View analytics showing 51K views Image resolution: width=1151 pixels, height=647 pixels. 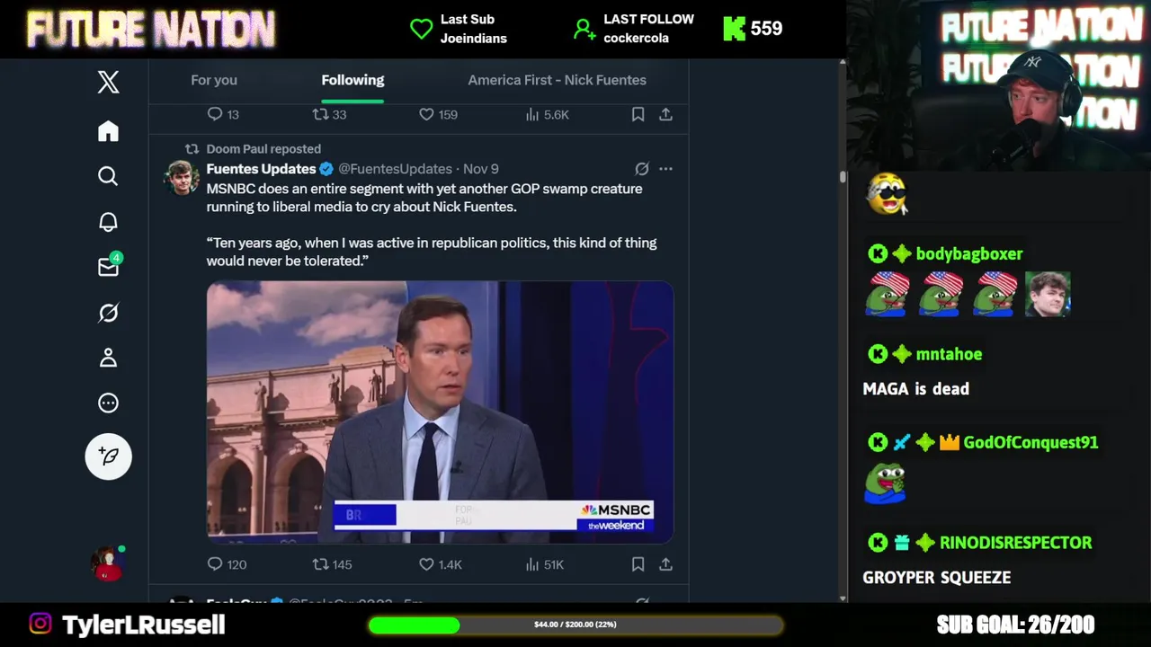tap(544, 564)
